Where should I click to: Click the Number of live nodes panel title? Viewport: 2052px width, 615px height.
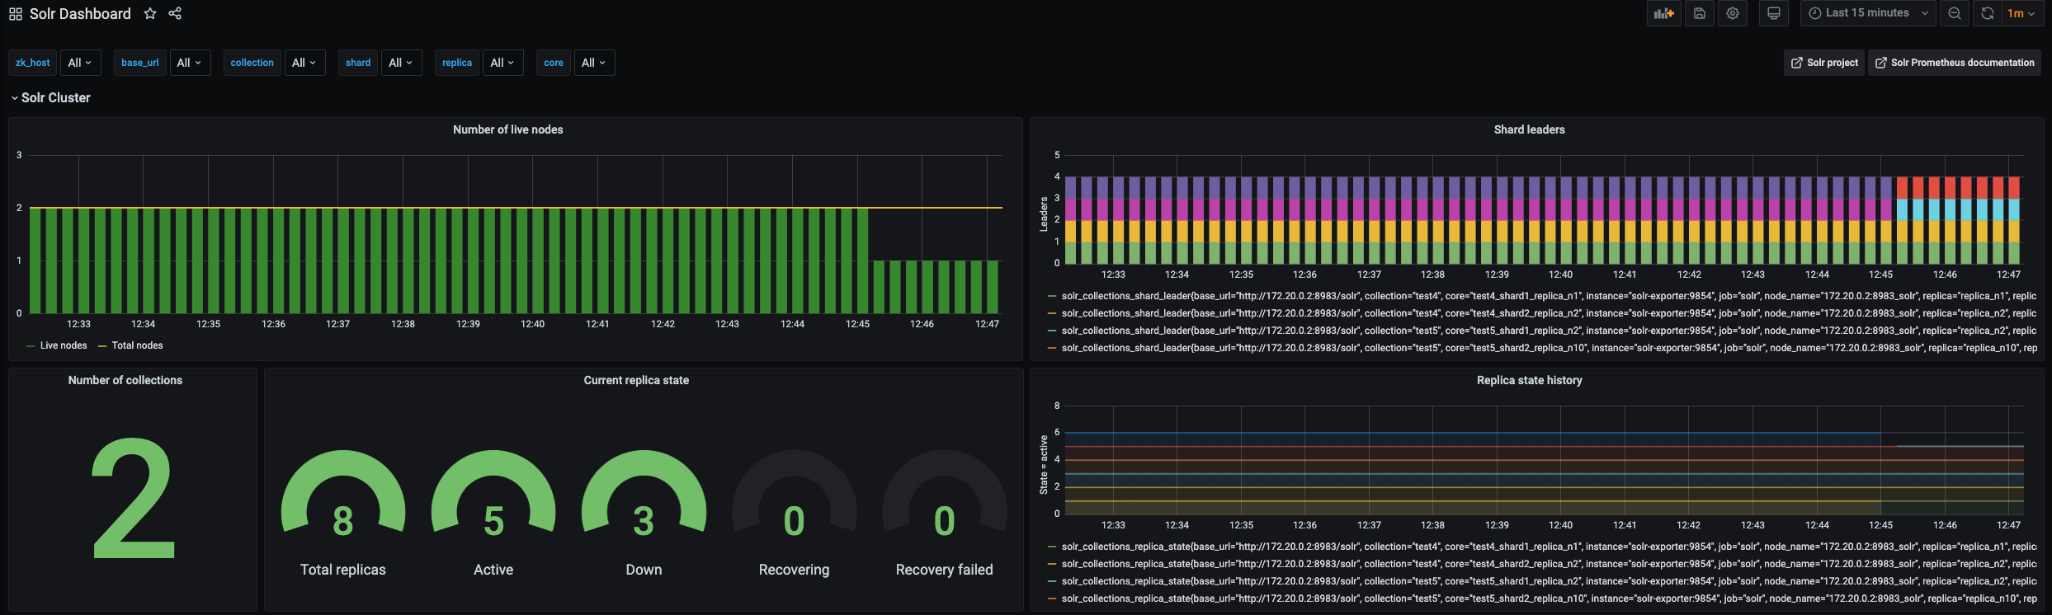[x=507, y=129]
